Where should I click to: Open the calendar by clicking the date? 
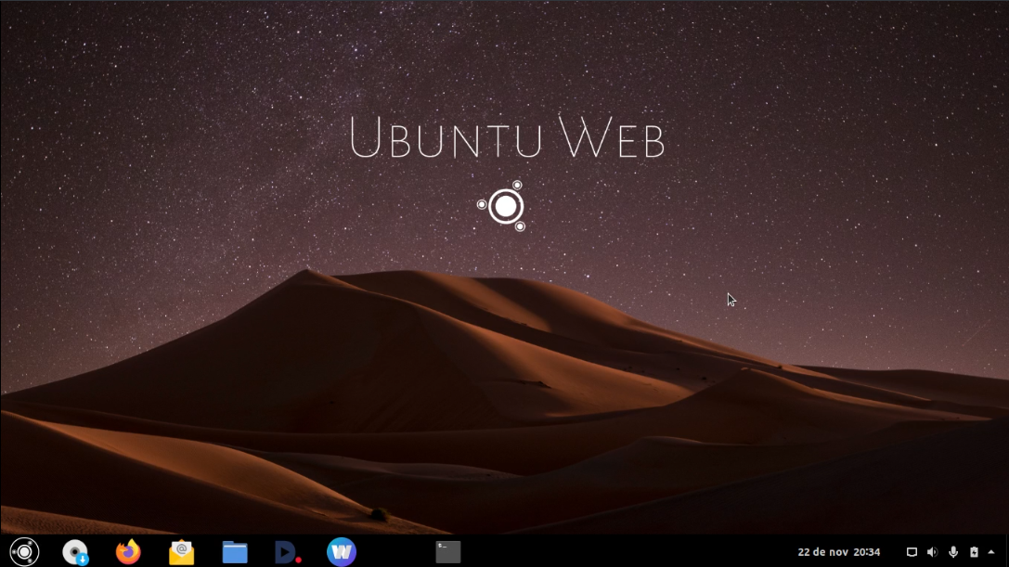(x=821, y=551)
